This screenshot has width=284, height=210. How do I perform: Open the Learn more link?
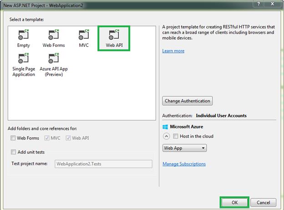pyautogui.click(x=173, y=51)
